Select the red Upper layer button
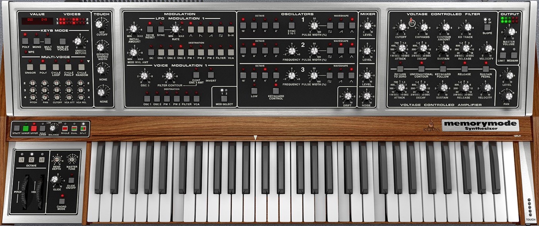 click(34, 128)
